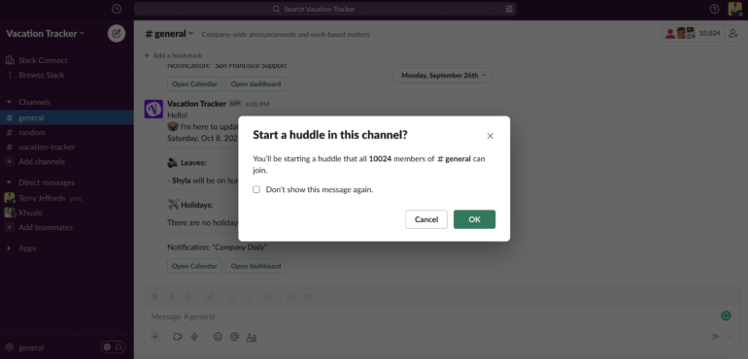Toggle the huddle switch in sidebar footer
748x359 pixels.
[x=113, y=347]
